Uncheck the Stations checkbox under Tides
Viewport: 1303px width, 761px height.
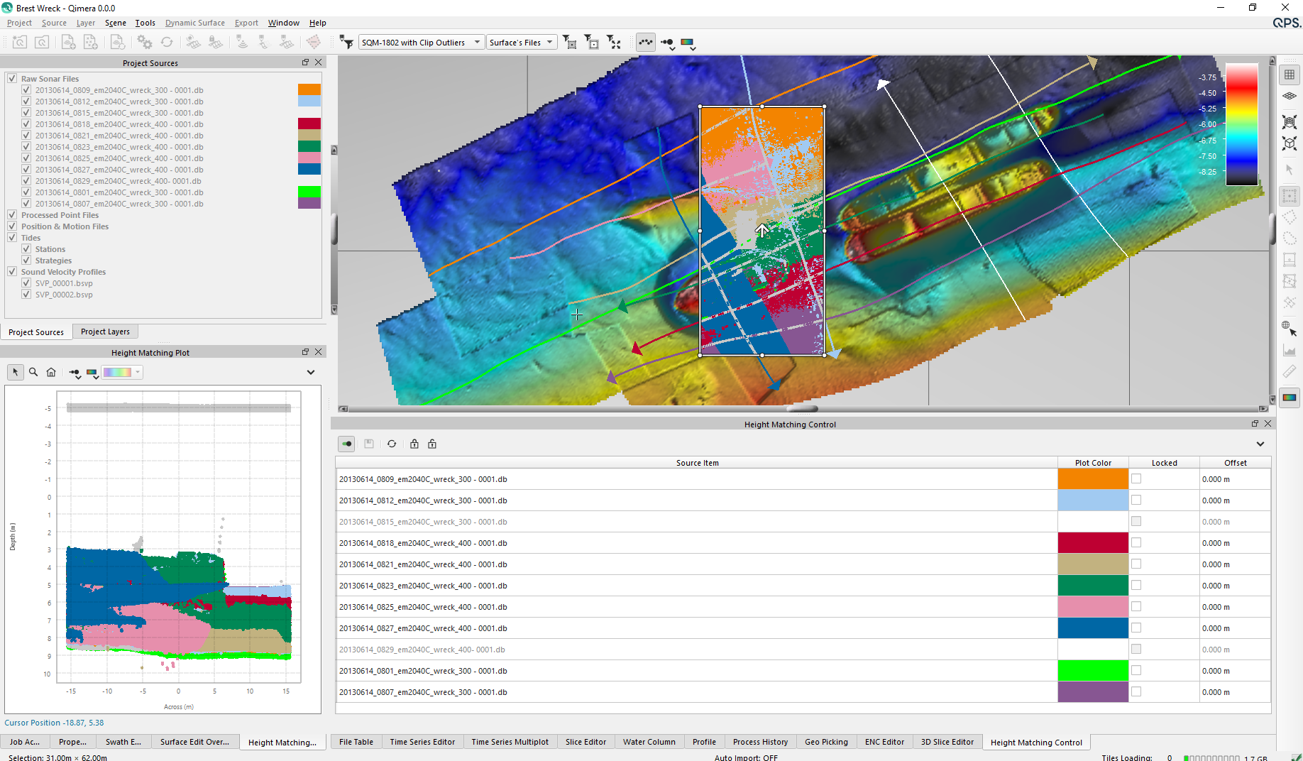[26, 249]
